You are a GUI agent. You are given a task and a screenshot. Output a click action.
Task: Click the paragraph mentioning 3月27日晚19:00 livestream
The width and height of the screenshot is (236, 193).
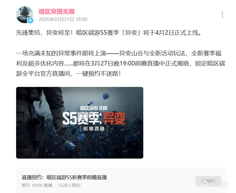coord(120,63)
